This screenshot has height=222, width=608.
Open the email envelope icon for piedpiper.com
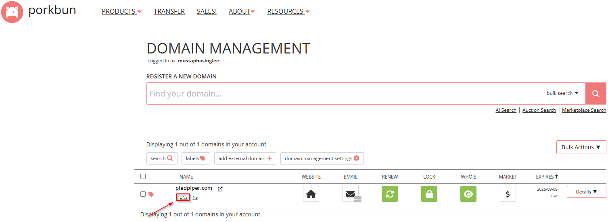coord(350,194)
